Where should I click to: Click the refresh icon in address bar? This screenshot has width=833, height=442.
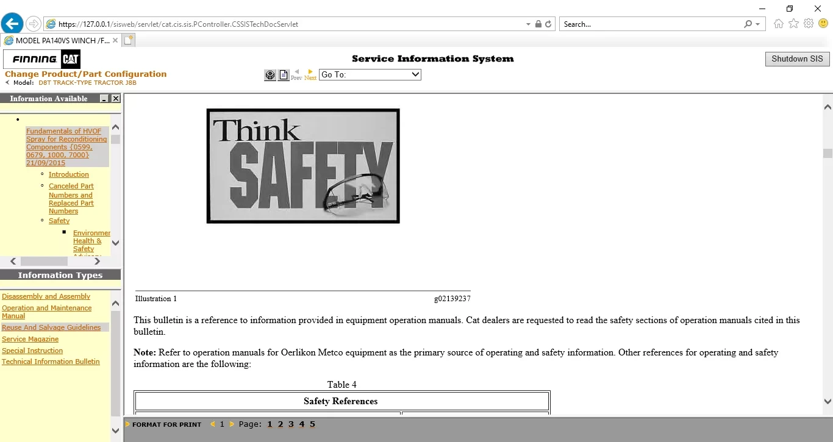[548, 24]
